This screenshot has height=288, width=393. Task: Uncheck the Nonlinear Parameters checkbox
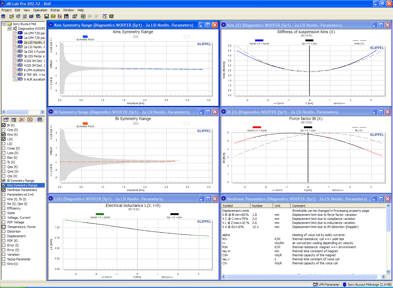pyautogui.click(x=4, y=190)
